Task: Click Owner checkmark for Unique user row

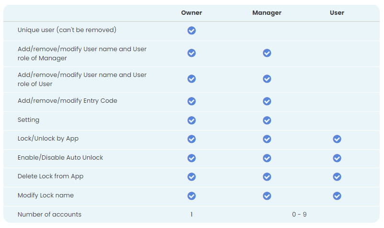Action: (x=192, y=31)
